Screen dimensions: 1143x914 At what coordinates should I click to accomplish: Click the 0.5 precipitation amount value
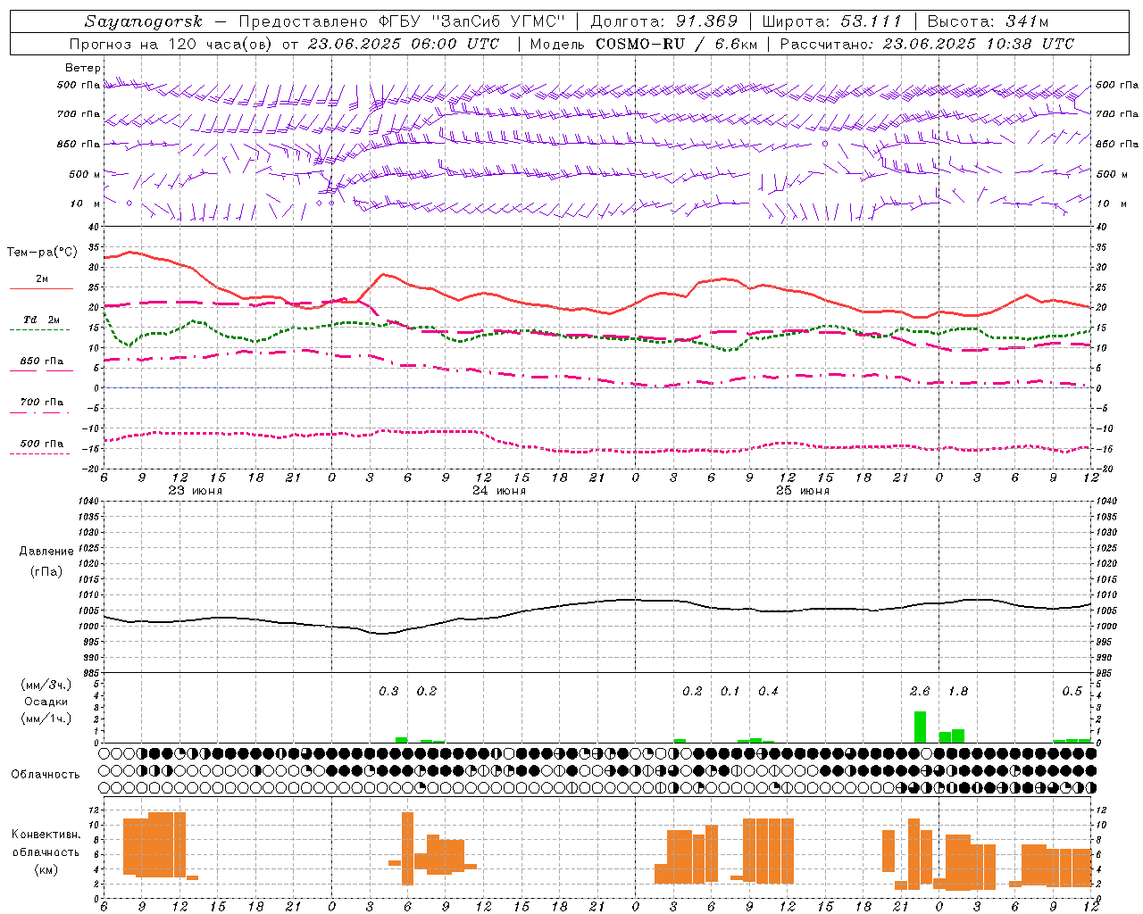pyautogui.click(x=1072, y=691)
